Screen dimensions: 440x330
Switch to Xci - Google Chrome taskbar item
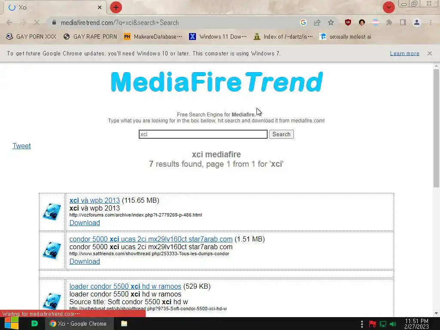coord(79,324)
